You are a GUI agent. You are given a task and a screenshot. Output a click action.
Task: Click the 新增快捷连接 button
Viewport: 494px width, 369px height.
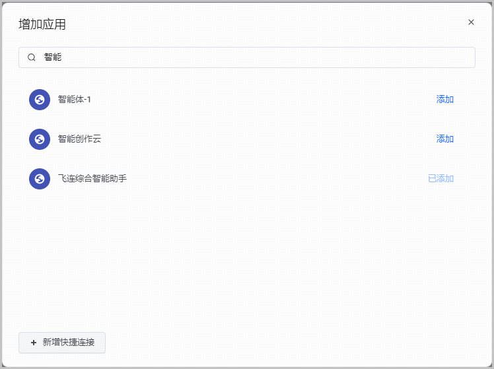[62, 343]
